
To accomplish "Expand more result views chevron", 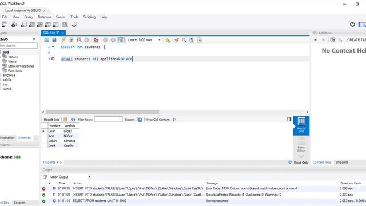I will click(x=301, y=156).
